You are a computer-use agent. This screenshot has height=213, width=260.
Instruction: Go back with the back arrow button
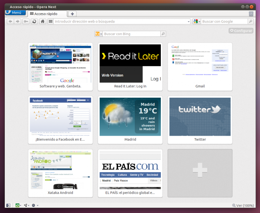[10, 21]
